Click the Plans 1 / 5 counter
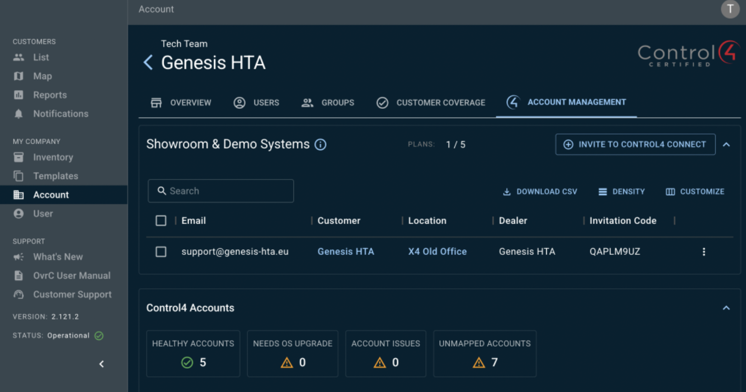The width and height of the screenshot is (746, 392). click(x=436, y=145)
